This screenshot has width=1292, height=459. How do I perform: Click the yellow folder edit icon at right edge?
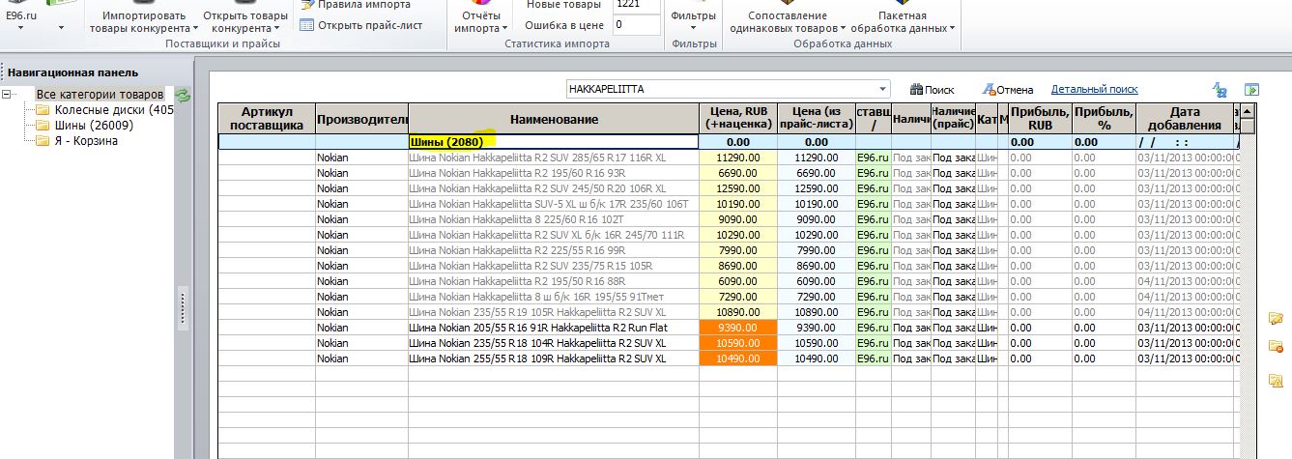point(1275,318)
